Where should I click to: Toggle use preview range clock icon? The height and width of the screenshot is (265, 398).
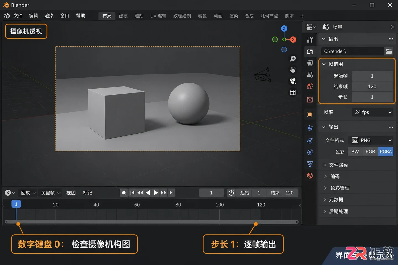pos(231,193)
